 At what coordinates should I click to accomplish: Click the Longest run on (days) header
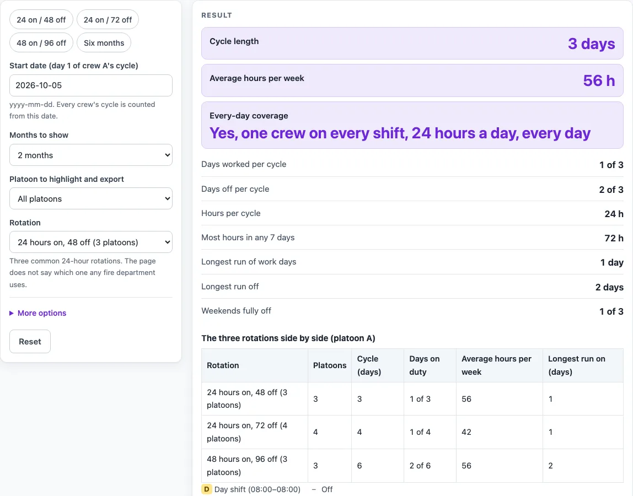click(x=583, y=365)
